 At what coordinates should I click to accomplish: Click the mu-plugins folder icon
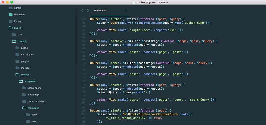[17, 55]
